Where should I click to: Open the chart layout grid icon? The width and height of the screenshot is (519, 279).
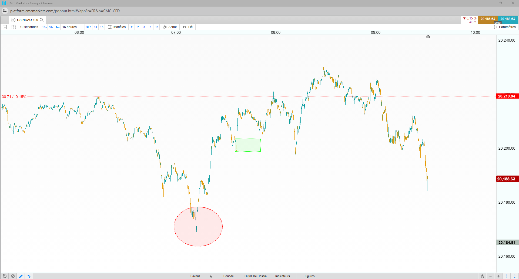(14, 27)
